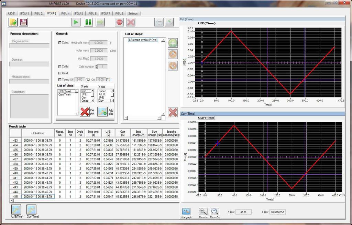Click the Step charge[Ah] column header
This screenshot has width=352, height=225.
coord(139,133)
